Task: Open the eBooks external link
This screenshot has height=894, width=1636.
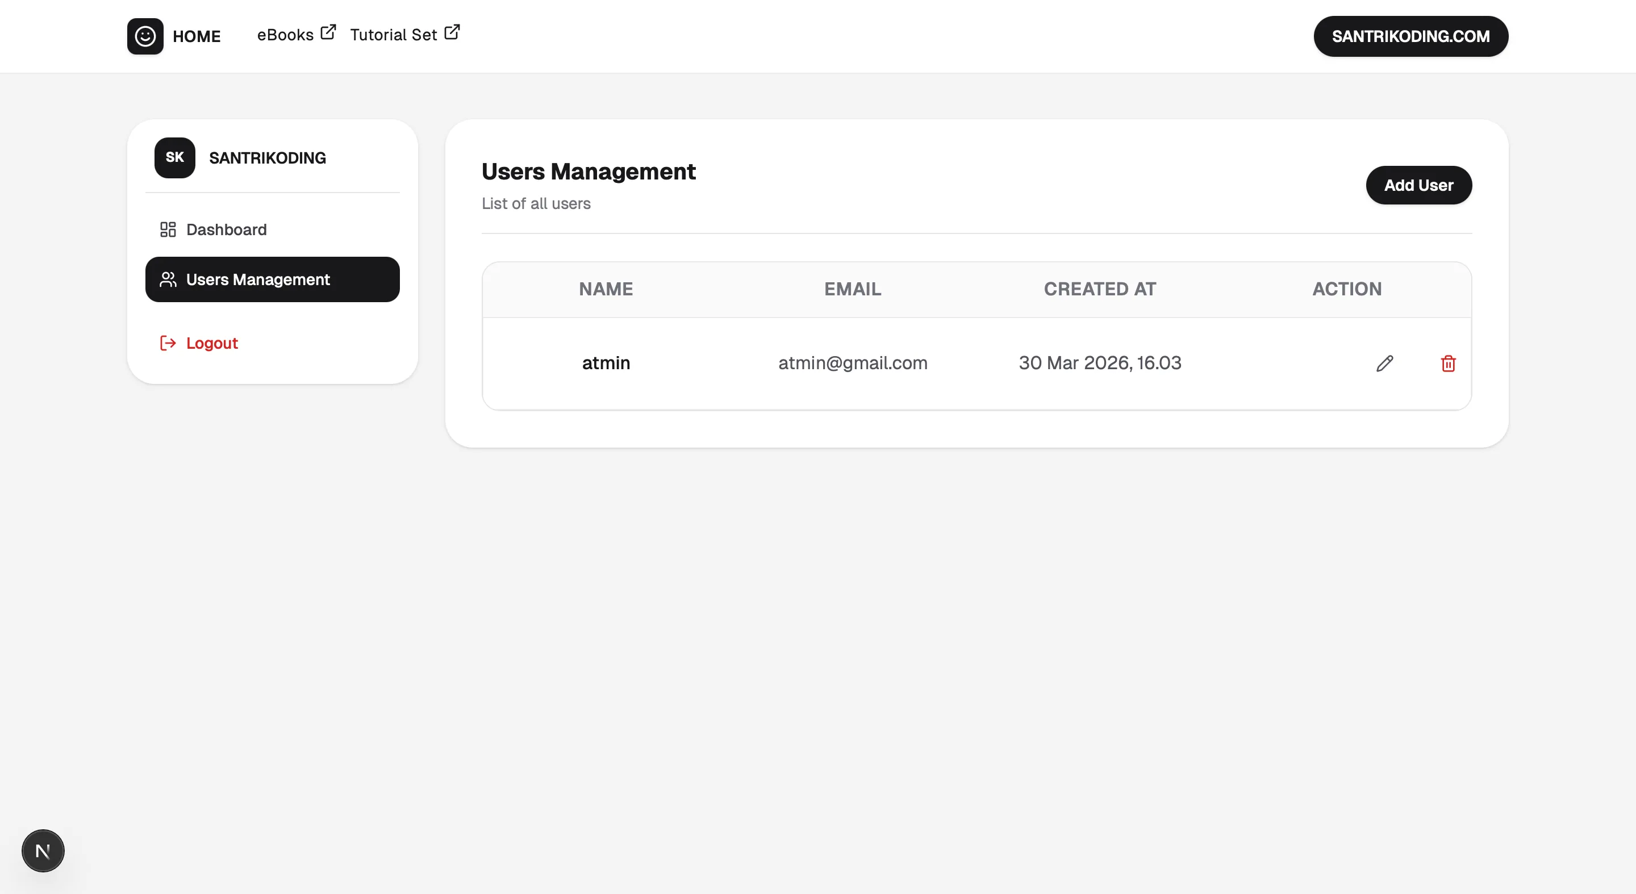Action: [296, 34]
